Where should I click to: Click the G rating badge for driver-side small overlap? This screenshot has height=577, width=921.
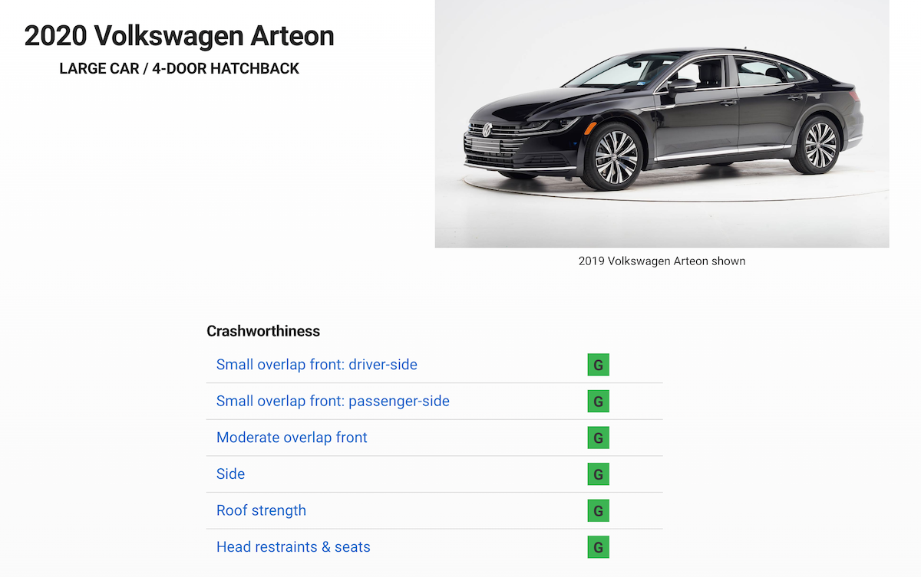click(598, 365)
